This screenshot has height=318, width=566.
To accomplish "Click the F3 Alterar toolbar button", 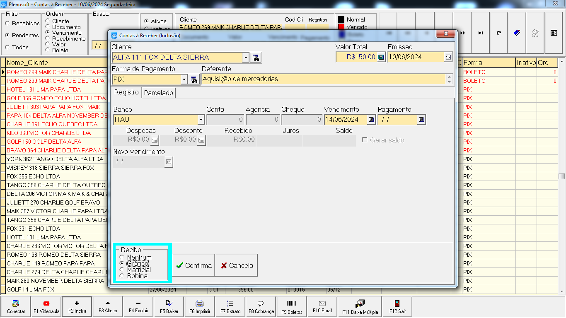I will [108, 307].
